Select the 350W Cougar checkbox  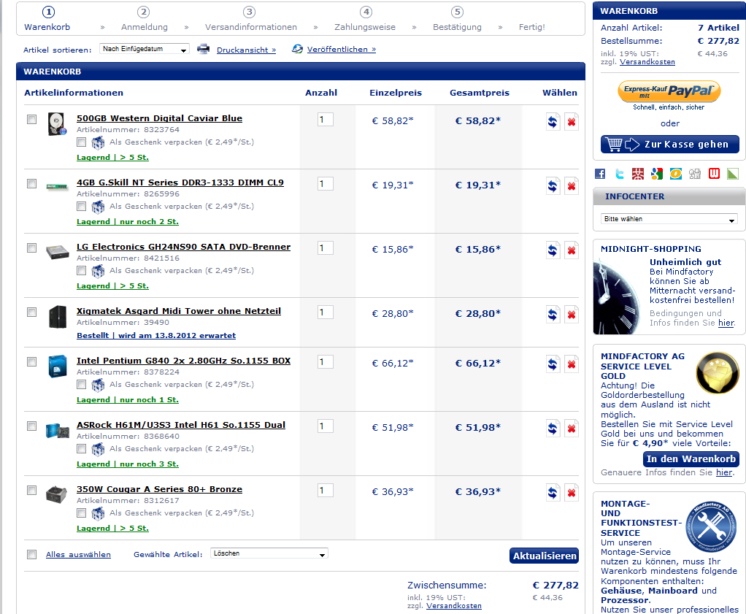point(32,490)
